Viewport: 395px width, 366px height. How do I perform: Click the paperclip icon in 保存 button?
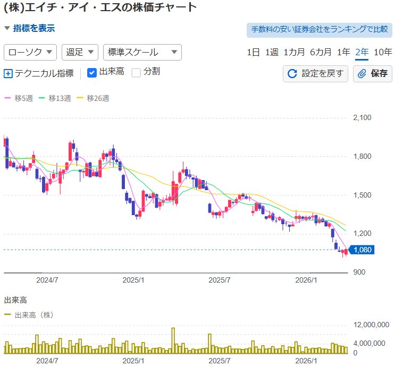point(362,73)
